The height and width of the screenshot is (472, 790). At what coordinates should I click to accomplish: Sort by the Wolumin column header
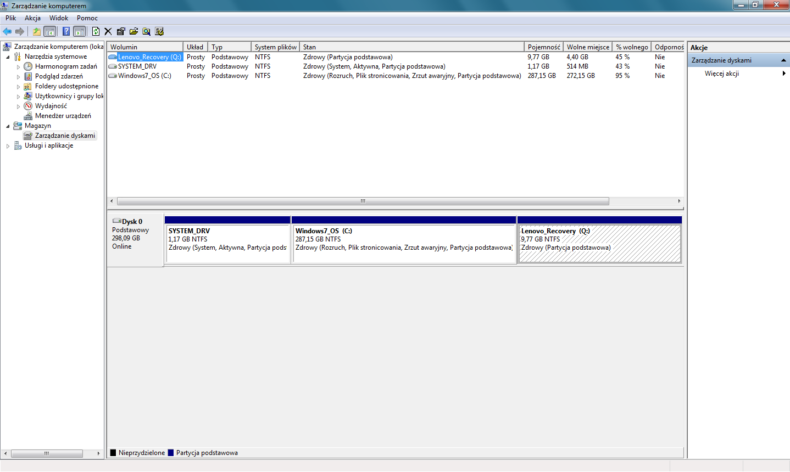[145, 47]
